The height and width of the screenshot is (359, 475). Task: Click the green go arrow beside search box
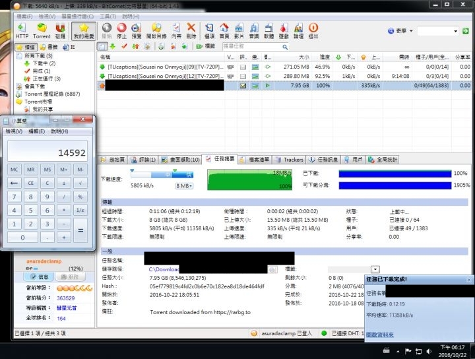point(466,31)
